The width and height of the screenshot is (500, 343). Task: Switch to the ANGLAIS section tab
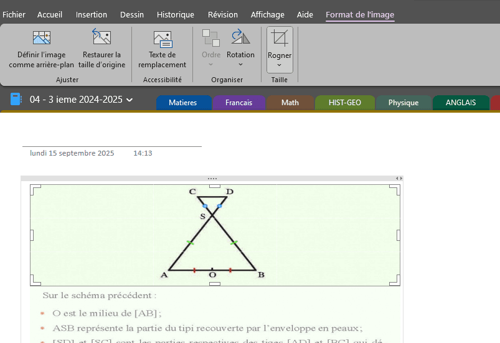pyautogui.click(x=460, y=103)
